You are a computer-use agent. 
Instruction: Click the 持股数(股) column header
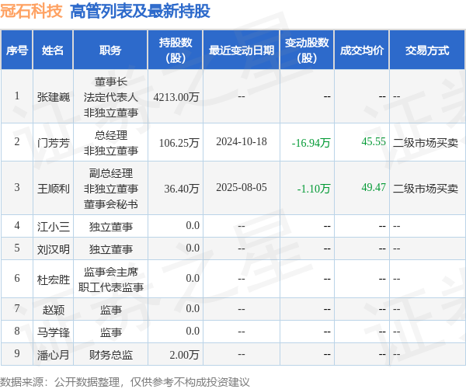click(176, 50)
